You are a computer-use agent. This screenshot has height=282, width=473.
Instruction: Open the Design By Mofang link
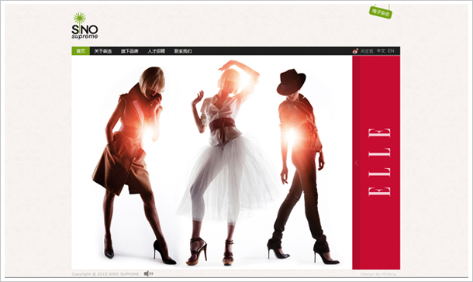[x=378, y=274]
